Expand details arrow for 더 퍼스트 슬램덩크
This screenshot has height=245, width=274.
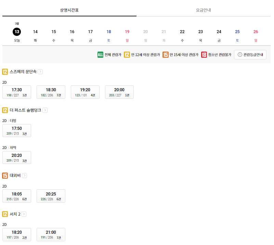[45, 110]
